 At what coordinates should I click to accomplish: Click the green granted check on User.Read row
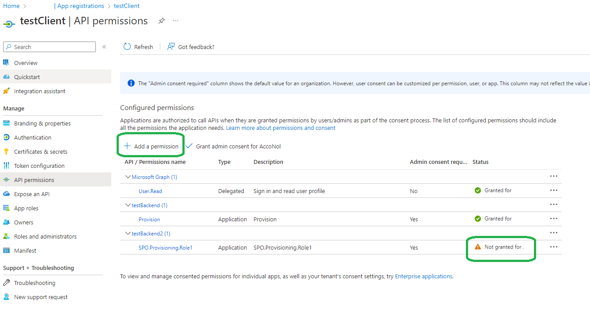point(477,190)
